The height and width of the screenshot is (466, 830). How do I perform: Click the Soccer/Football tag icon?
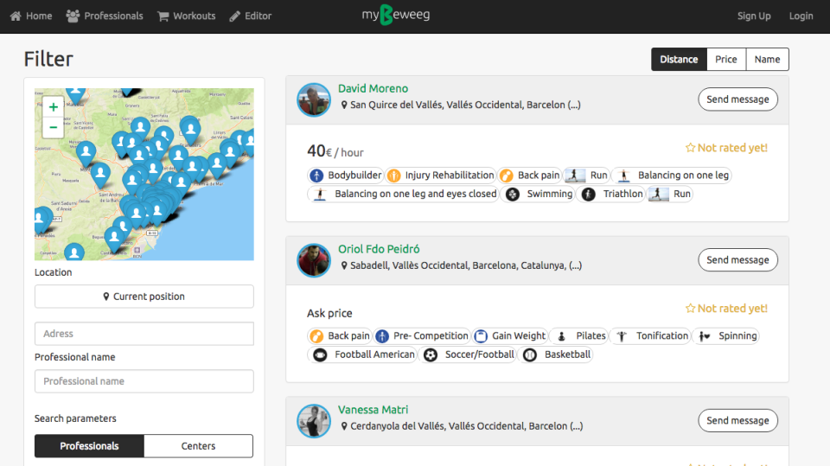(x=431, y=354)
